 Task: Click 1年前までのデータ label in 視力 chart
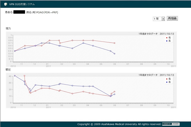coord(148,34)
